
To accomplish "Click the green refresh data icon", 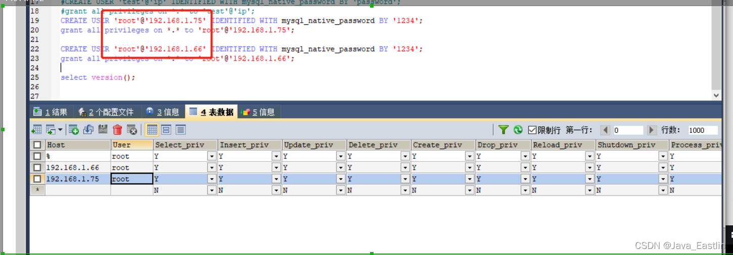I will pyautogui.click(x=518, y=130).
